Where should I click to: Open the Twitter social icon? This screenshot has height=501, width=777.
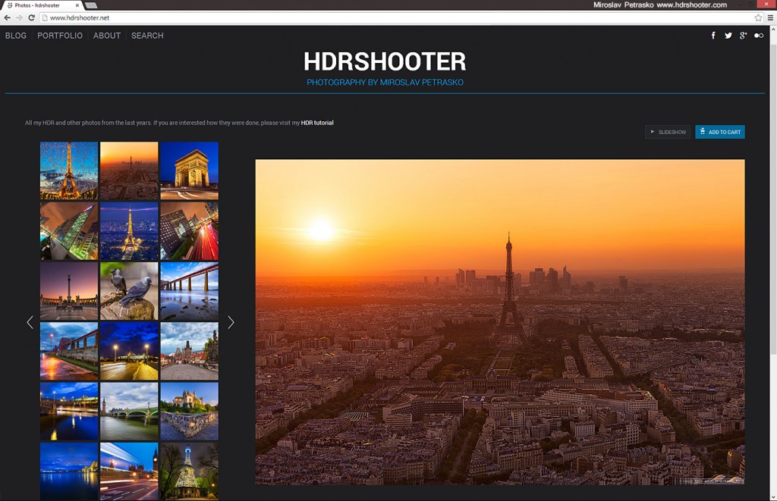coord(728,36)
